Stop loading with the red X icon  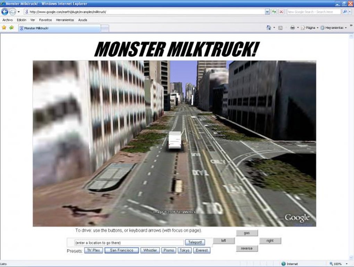[281, 12]
